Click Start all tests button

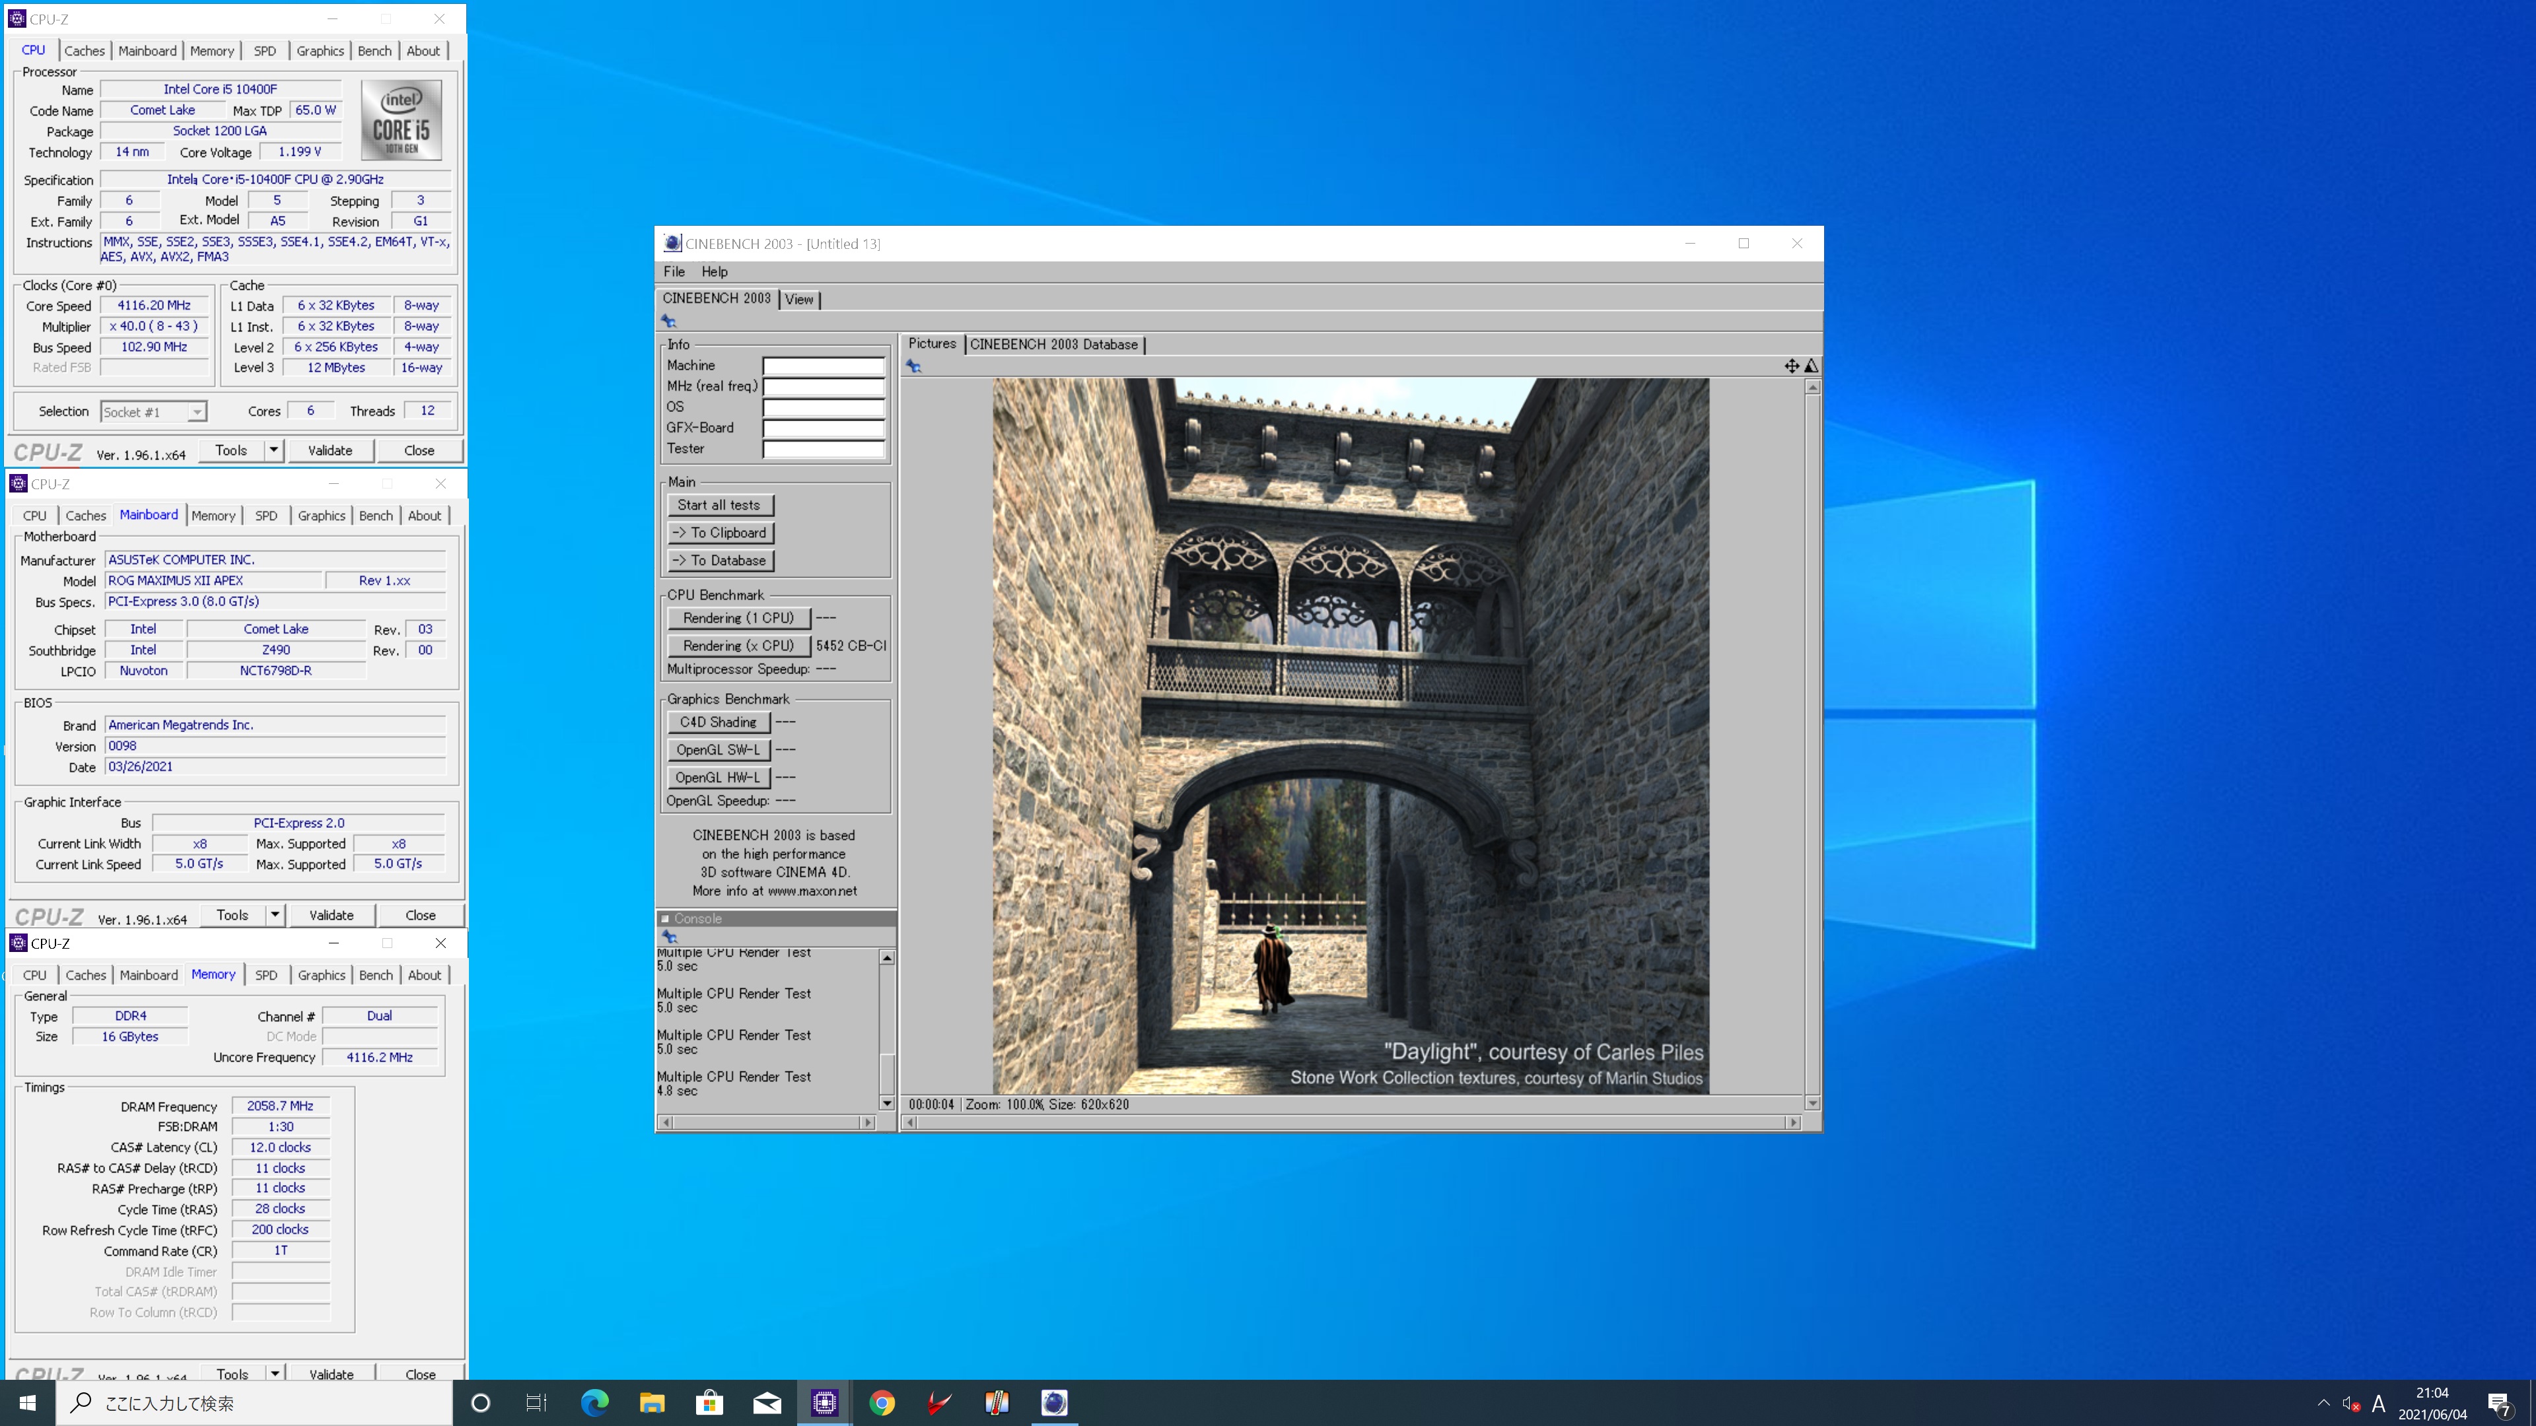tap(719, 505)
